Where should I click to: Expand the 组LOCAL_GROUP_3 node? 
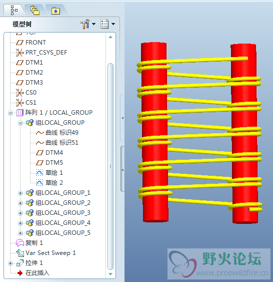tap(20, 213)
